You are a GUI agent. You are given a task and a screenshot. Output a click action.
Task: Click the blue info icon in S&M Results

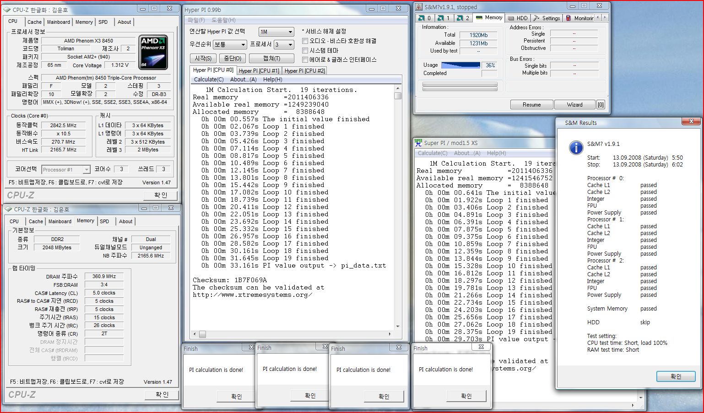(575, 147)
